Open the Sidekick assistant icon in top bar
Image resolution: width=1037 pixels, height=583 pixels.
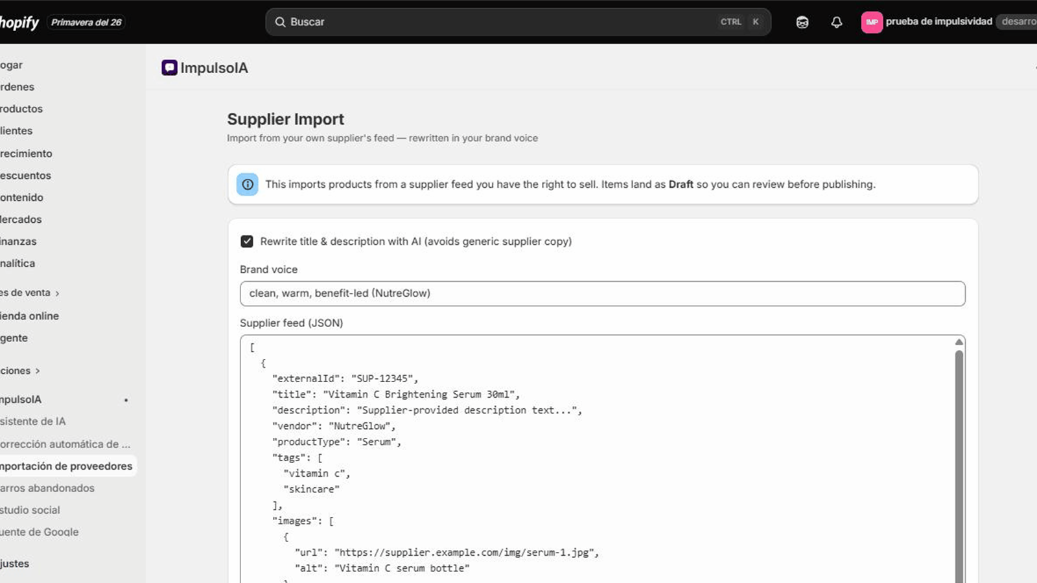(x=802, y=22)
